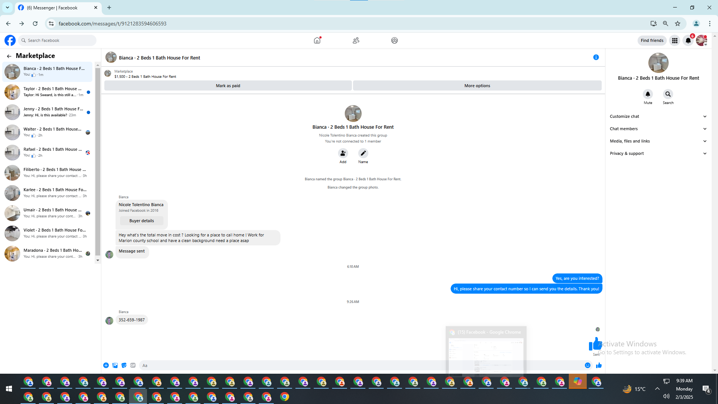This screenshot has width=718, height=404.
Task: Zoom icon in the address bar
Action: point(666,24)
